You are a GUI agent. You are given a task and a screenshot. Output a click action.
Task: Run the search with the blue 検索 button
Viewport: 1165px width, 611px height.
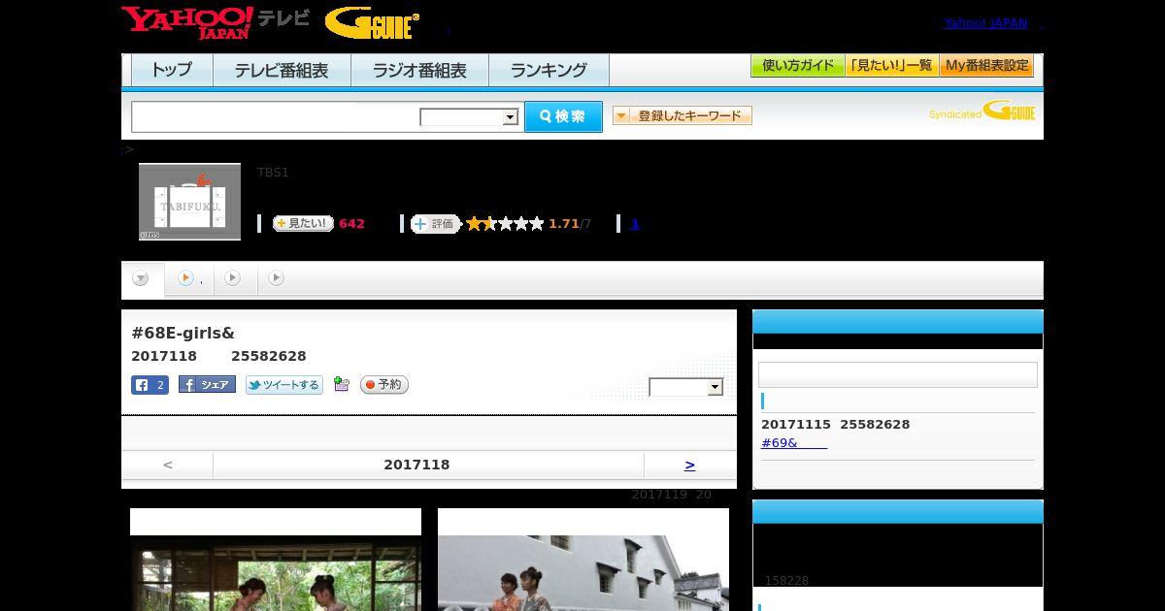coord(563,117)
